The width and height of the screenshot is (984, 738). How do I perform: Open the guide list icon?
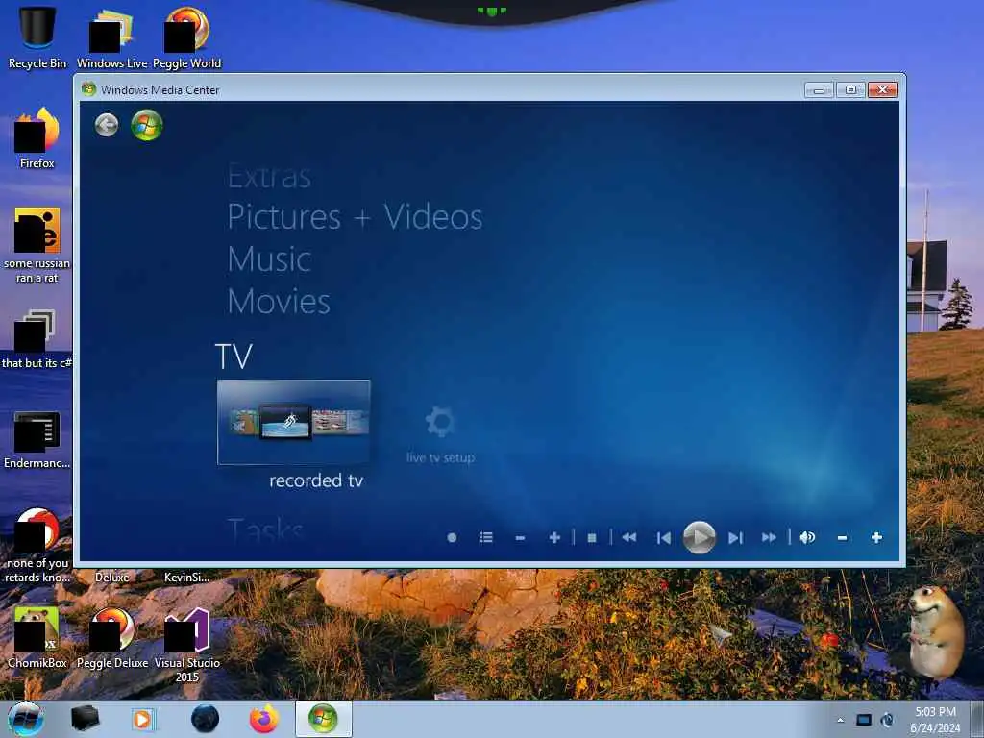(485, 537)
